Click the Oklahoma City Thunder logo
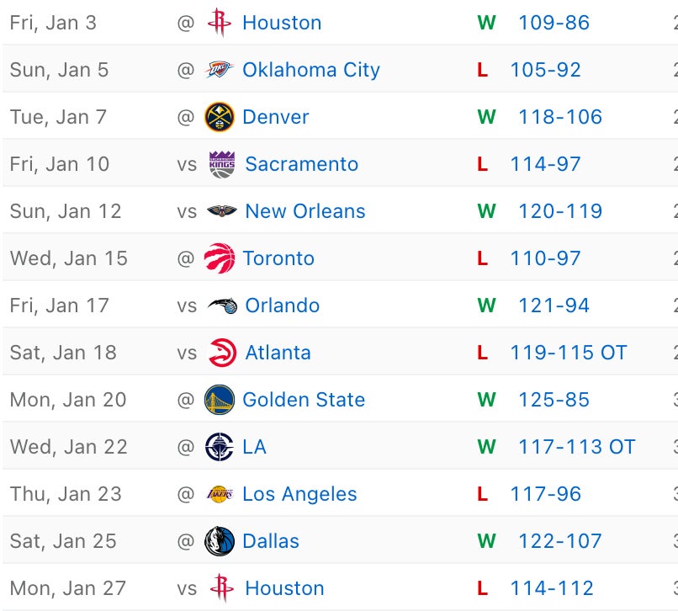Image resolution: width=678 pixels, height=611 pixels. click(x=220, y=70)
